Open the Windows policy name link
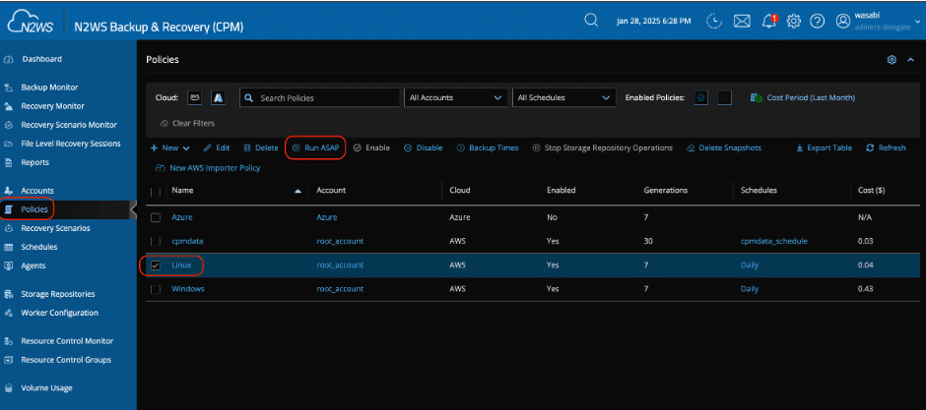Viewport: 926px width, 410px height. click(x=188, y=289)
